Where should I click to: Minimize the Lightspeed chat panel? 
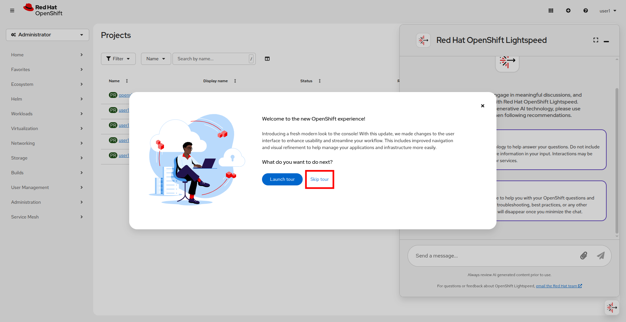[606, 41]
